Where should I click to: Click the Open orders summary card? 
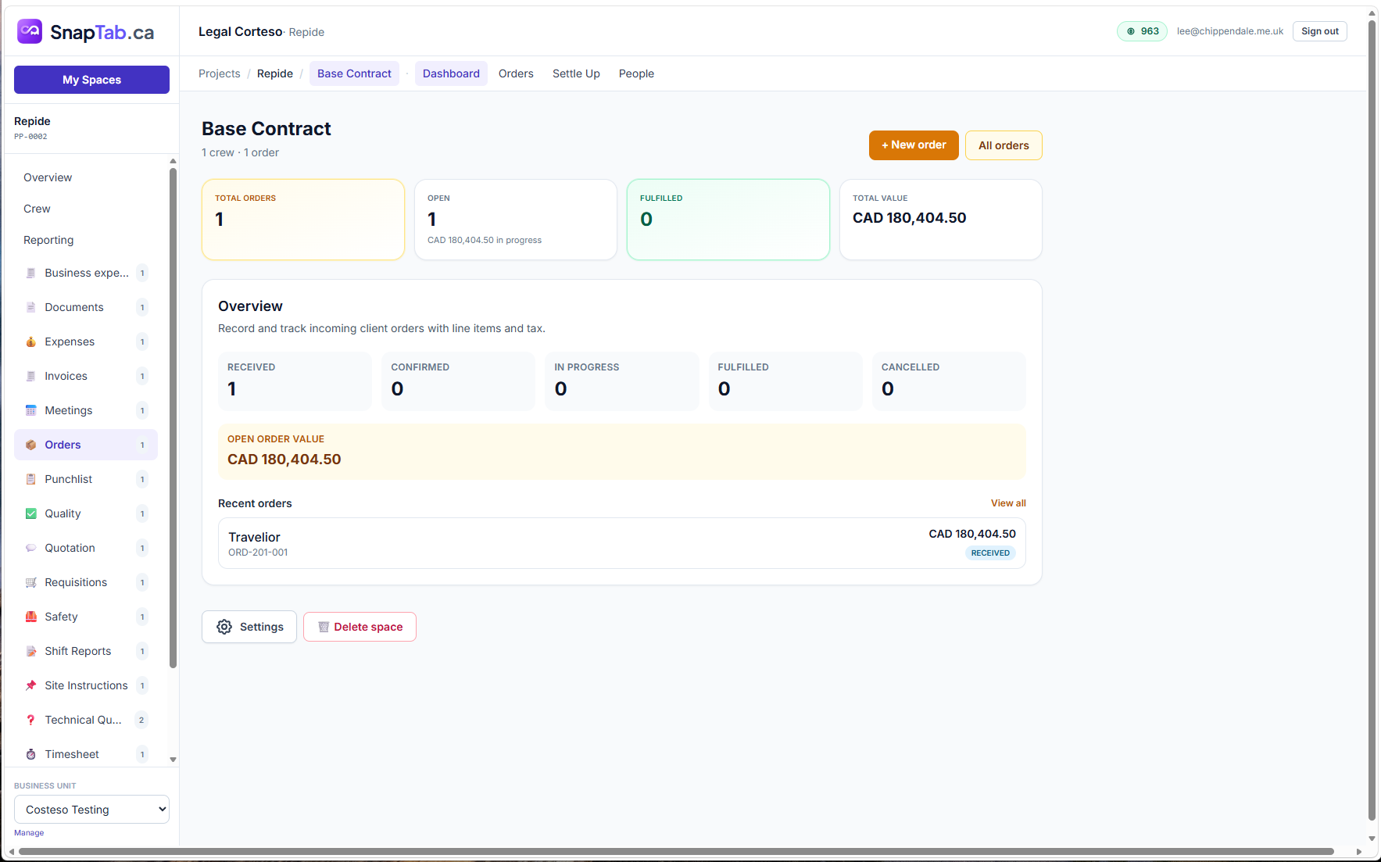pyautogui.click(x=516, y=220)
